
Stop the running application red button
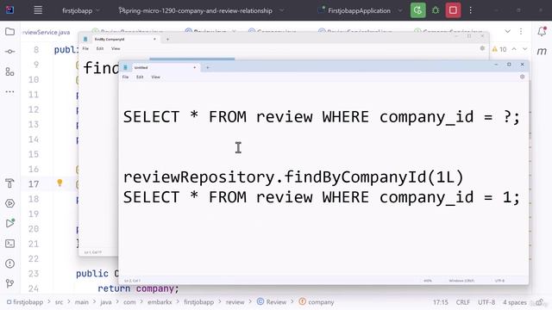click(x=453, y=10)
